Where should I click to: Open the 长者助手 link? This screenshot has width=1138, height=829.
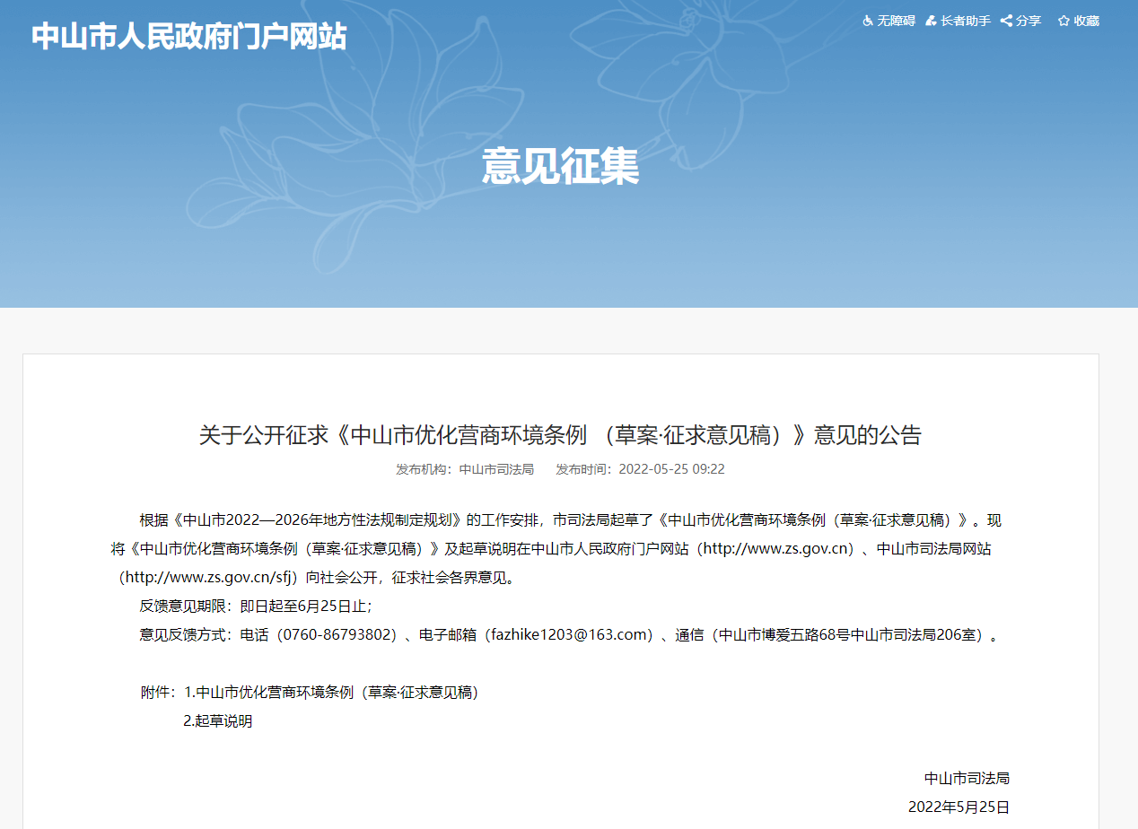(966, 21)
